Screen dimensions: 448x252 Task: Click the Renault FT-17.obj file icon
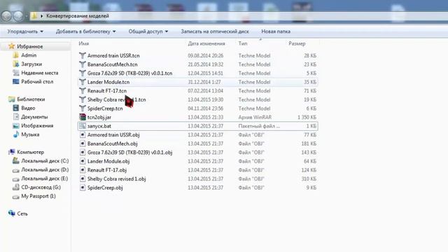point(83,170)
